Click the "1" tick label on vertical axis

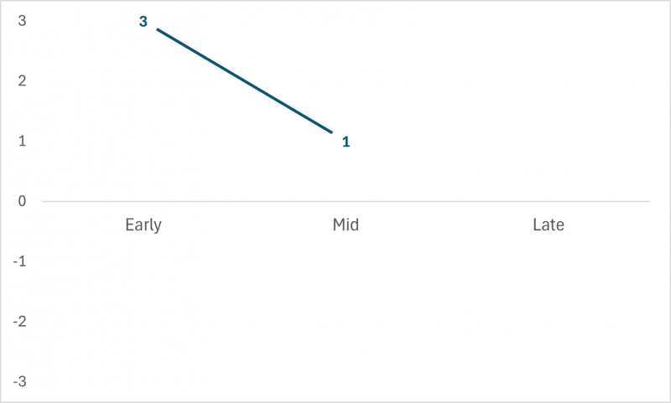click(x=23, y=141)
